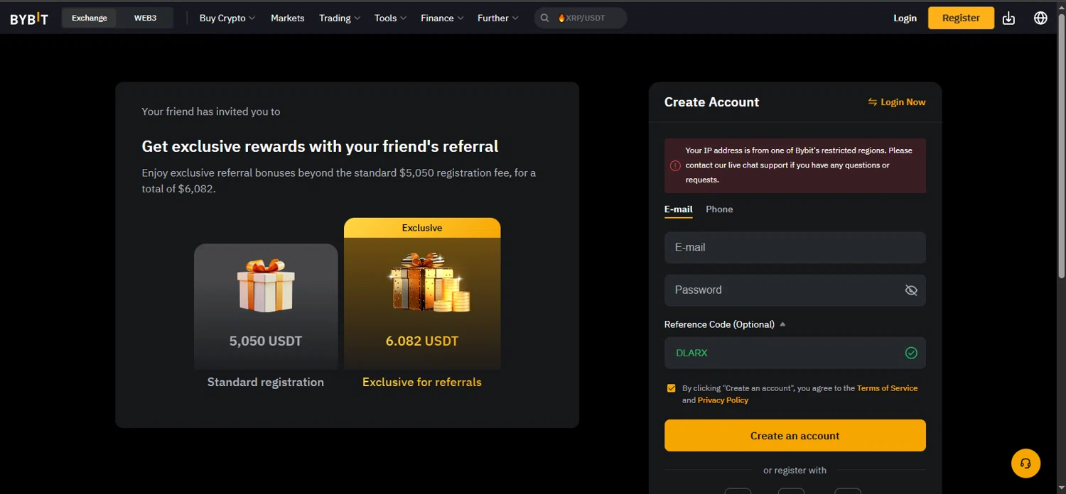Switch to WEB3 mode
1066x494 pixels.
(x=145, y=18)
